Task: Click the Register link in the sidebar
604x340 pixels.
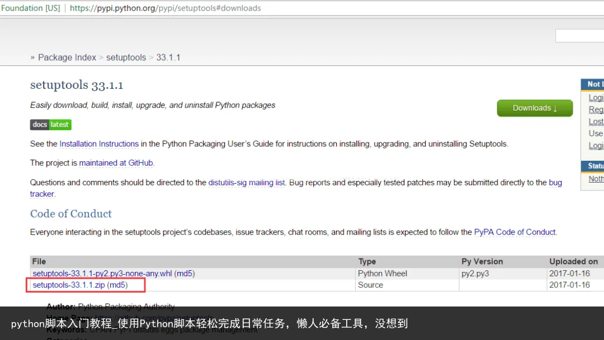Action: pyautogui.click(x=596, y=109)
